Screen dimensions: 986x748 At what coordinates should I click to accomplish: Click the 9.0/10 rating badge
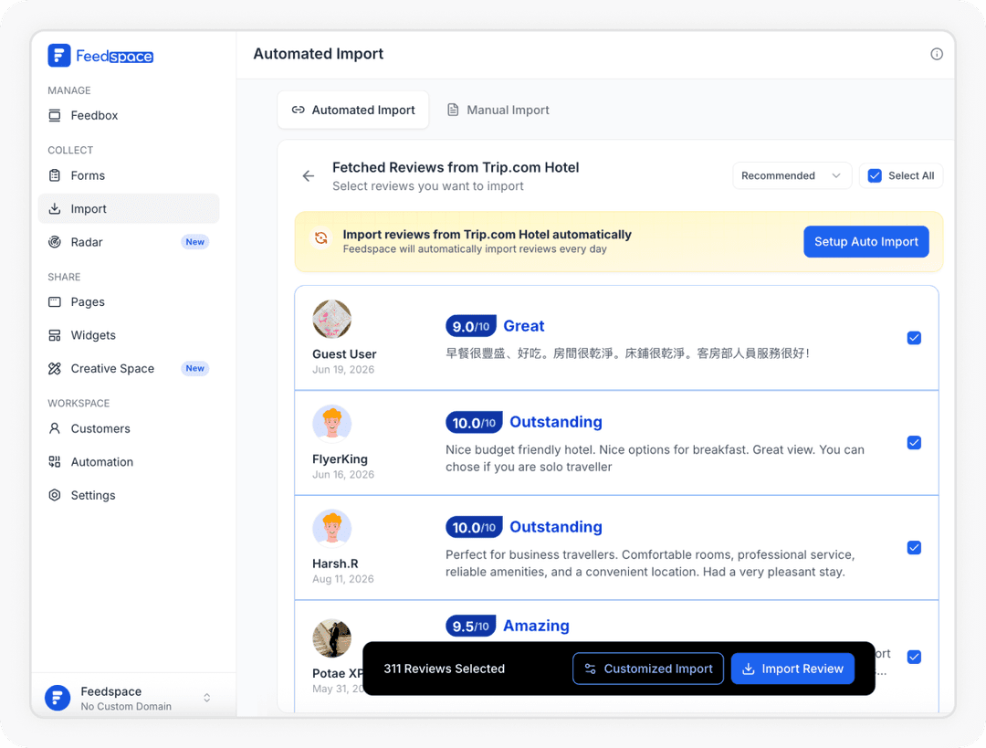[x=471, y=326]
